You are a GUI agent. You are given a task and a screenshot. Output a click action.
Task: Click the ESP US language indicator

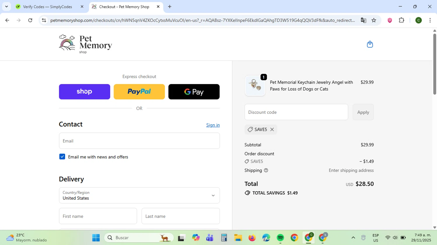coord(376,238)
